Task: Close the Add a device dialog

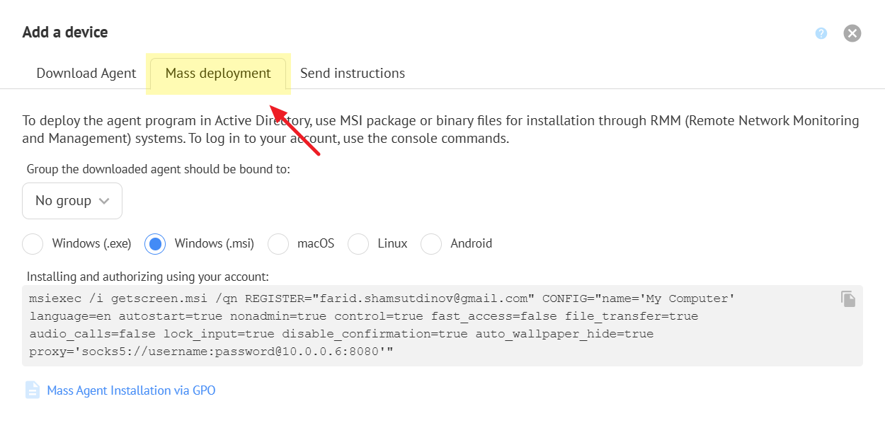Action: coord(852,33)
